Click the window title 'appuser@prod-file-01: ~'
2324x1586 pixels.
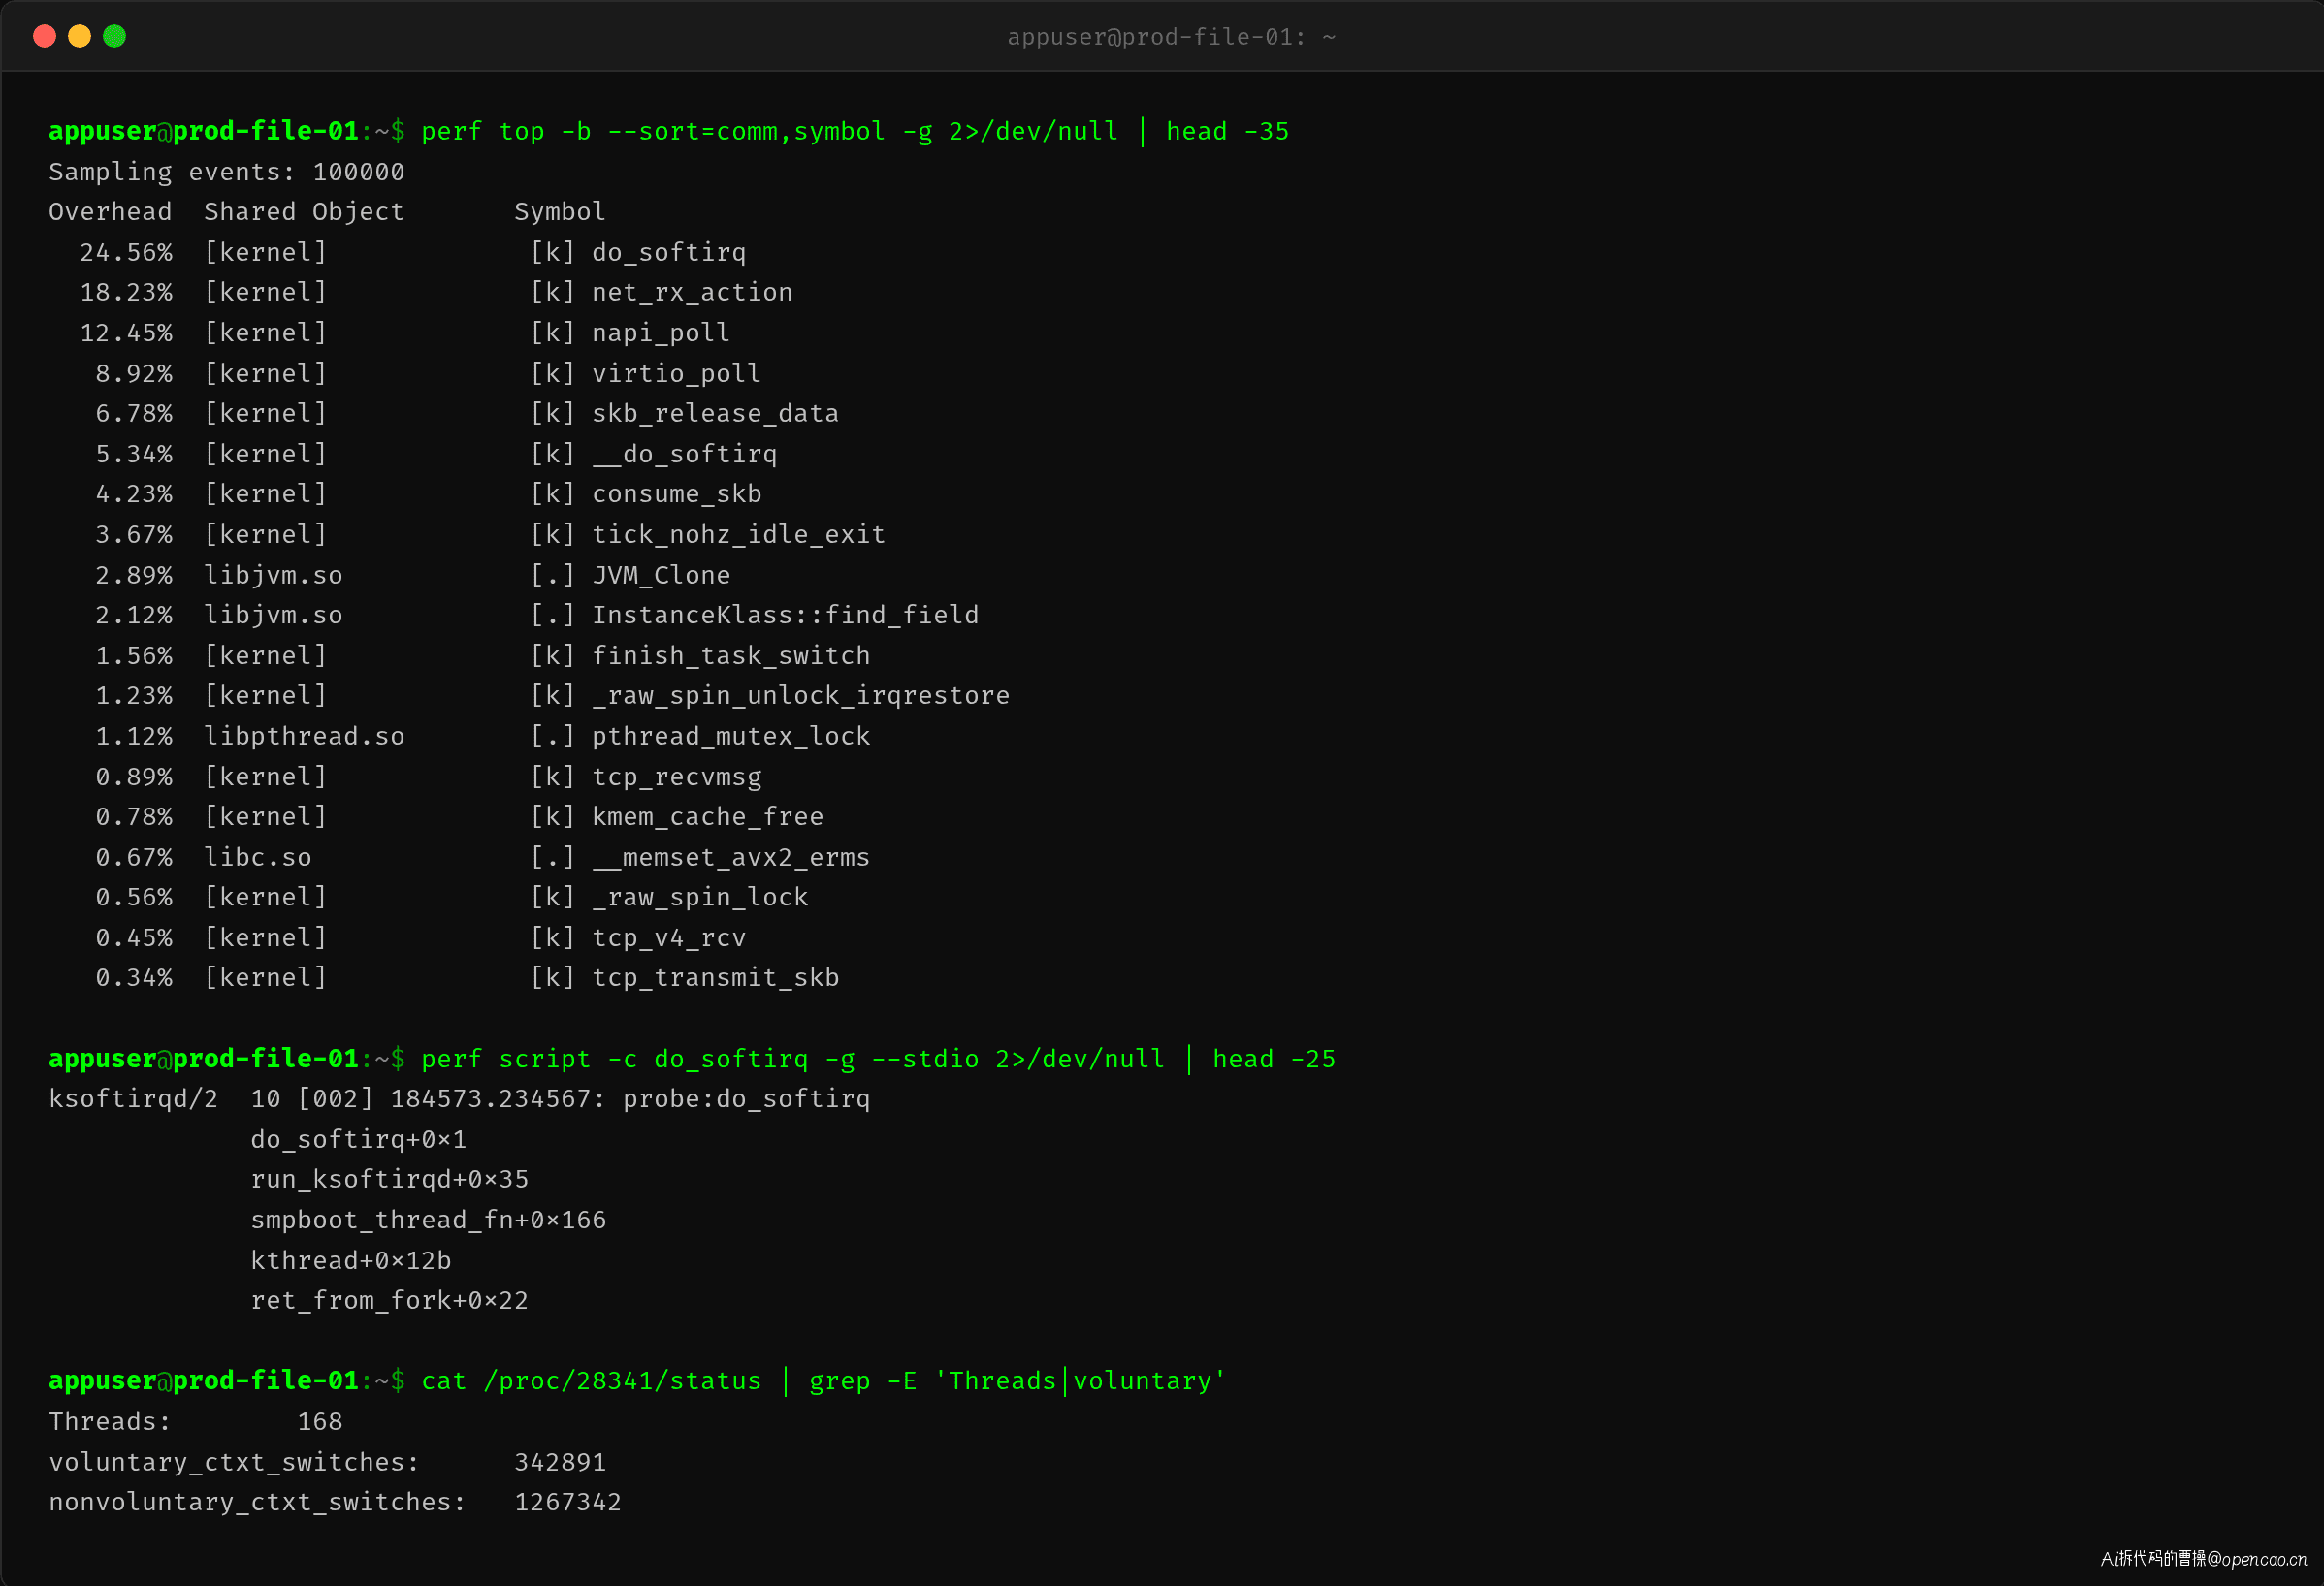pyautogui.click(x=1171, y=37)
